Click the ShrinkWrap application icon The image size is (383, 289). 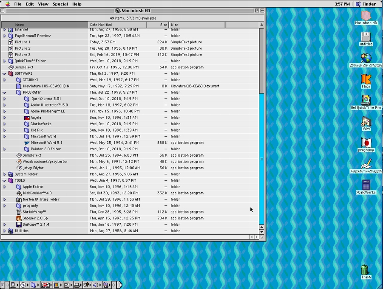[x=19, y=212]
